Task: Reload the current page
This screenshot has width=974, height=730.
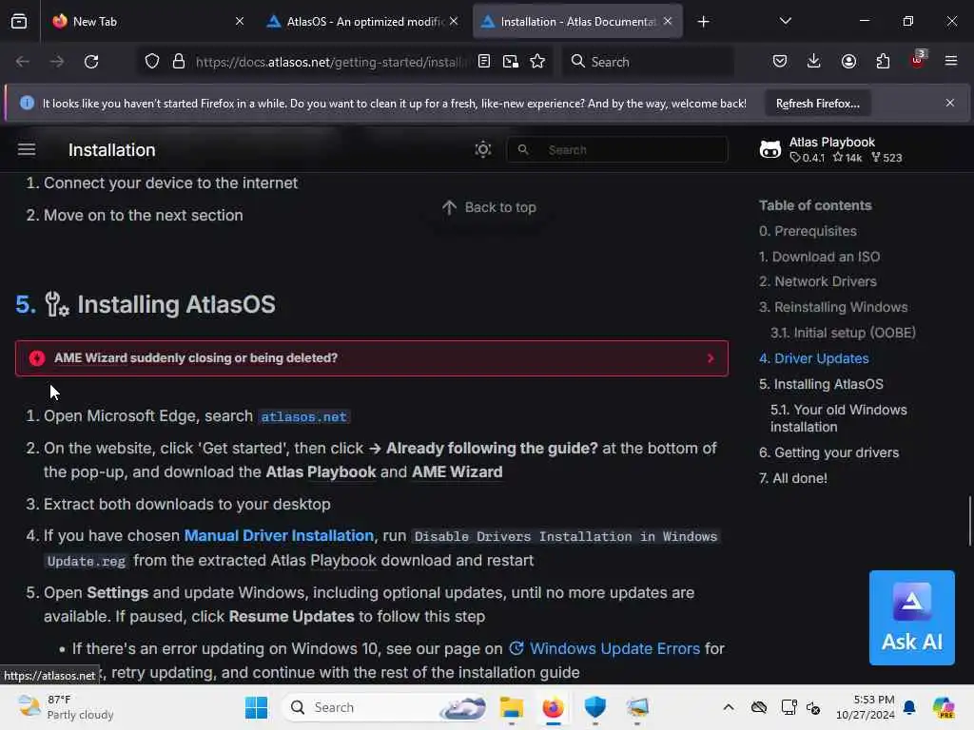Action: (91, 62)
